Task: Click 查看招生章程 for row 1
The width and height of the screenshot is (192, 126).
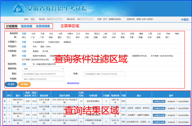Action: click(159, 101)
